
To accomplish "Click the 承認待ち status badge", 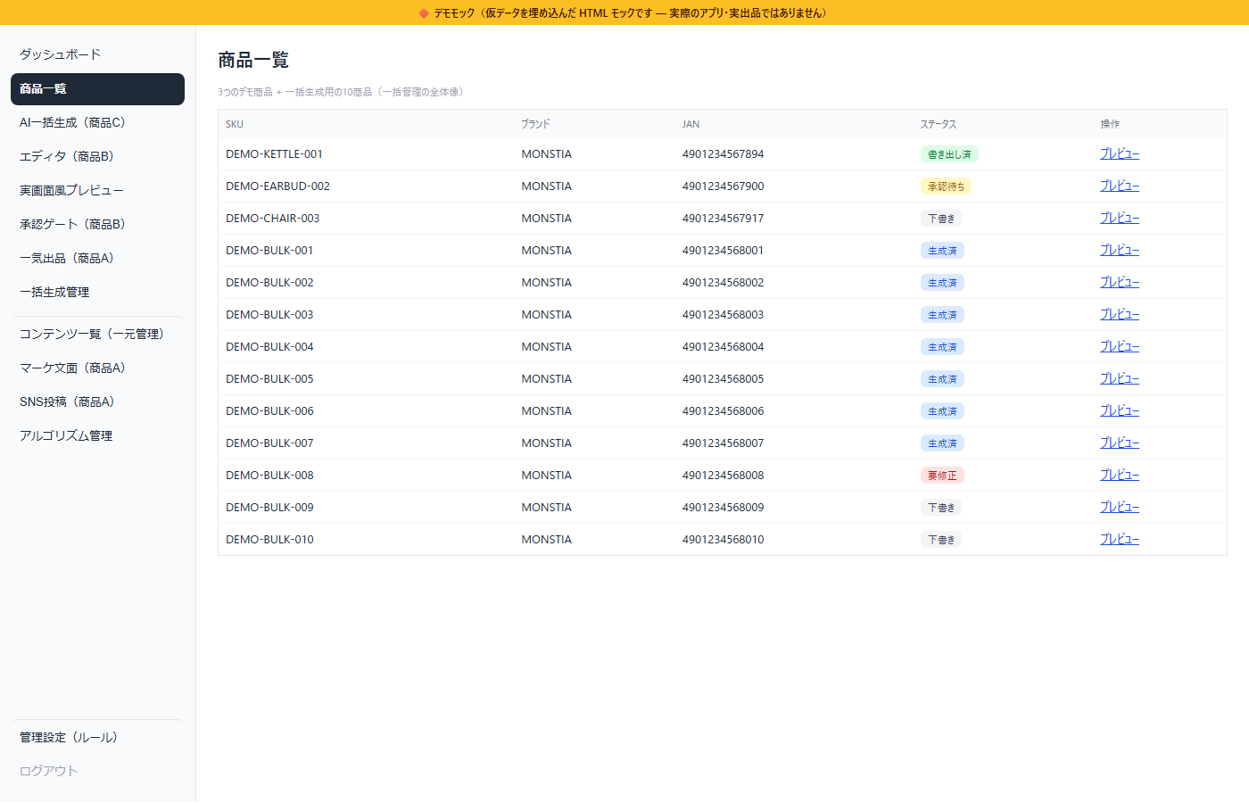I will [946, 186].
